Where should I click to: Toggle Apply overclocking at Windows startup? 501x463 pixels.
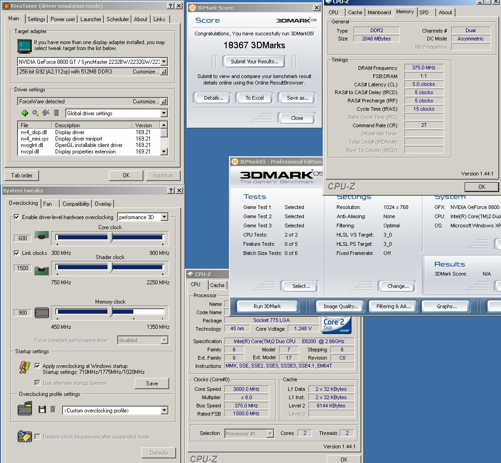click(x=37, y=366)
